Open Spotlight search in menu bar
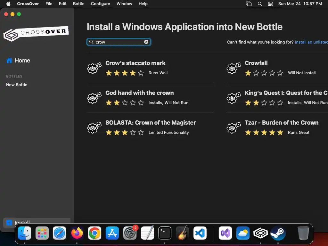The image size is (328, 246). pos(259,4)
